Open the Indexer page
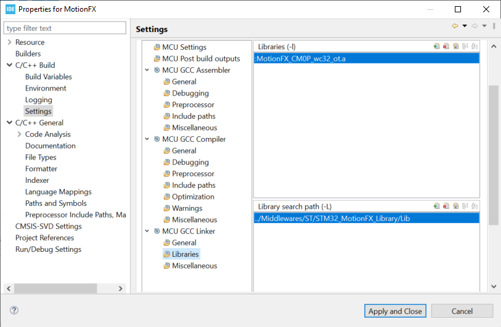 coord(37,180)
